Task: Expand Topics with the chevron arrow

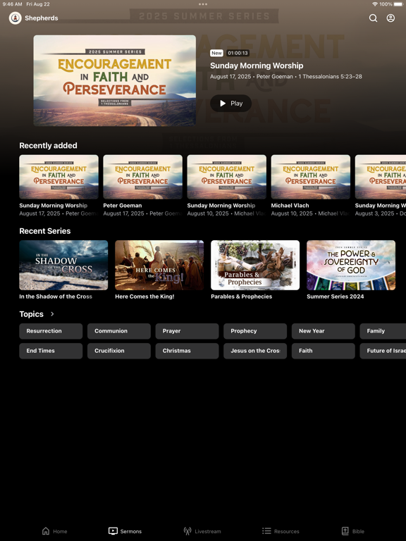Action: 52,314
